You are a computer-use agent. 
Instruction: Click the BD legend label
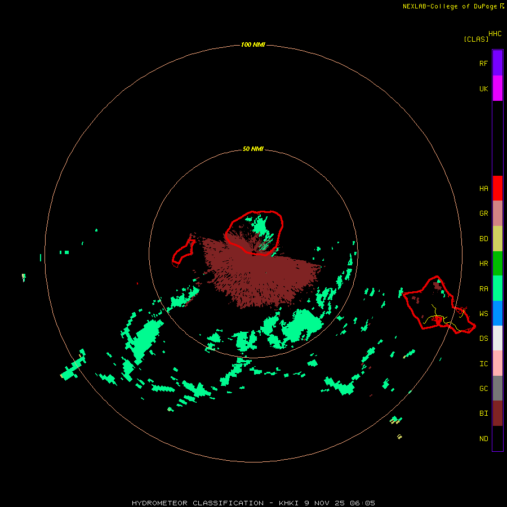tap(483, 239)
